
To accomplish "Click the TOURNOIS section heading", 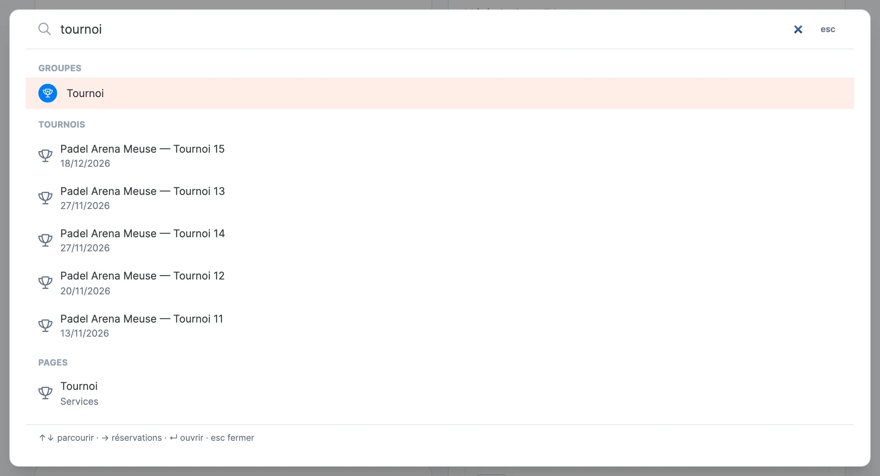I will (x=61, y=124).
